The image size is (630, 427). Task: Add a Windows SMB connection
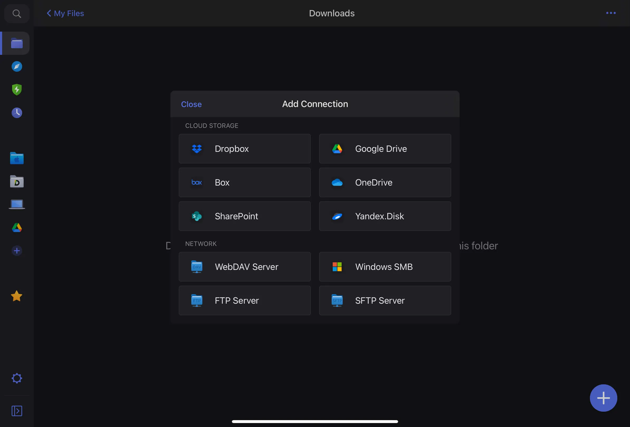385,267
